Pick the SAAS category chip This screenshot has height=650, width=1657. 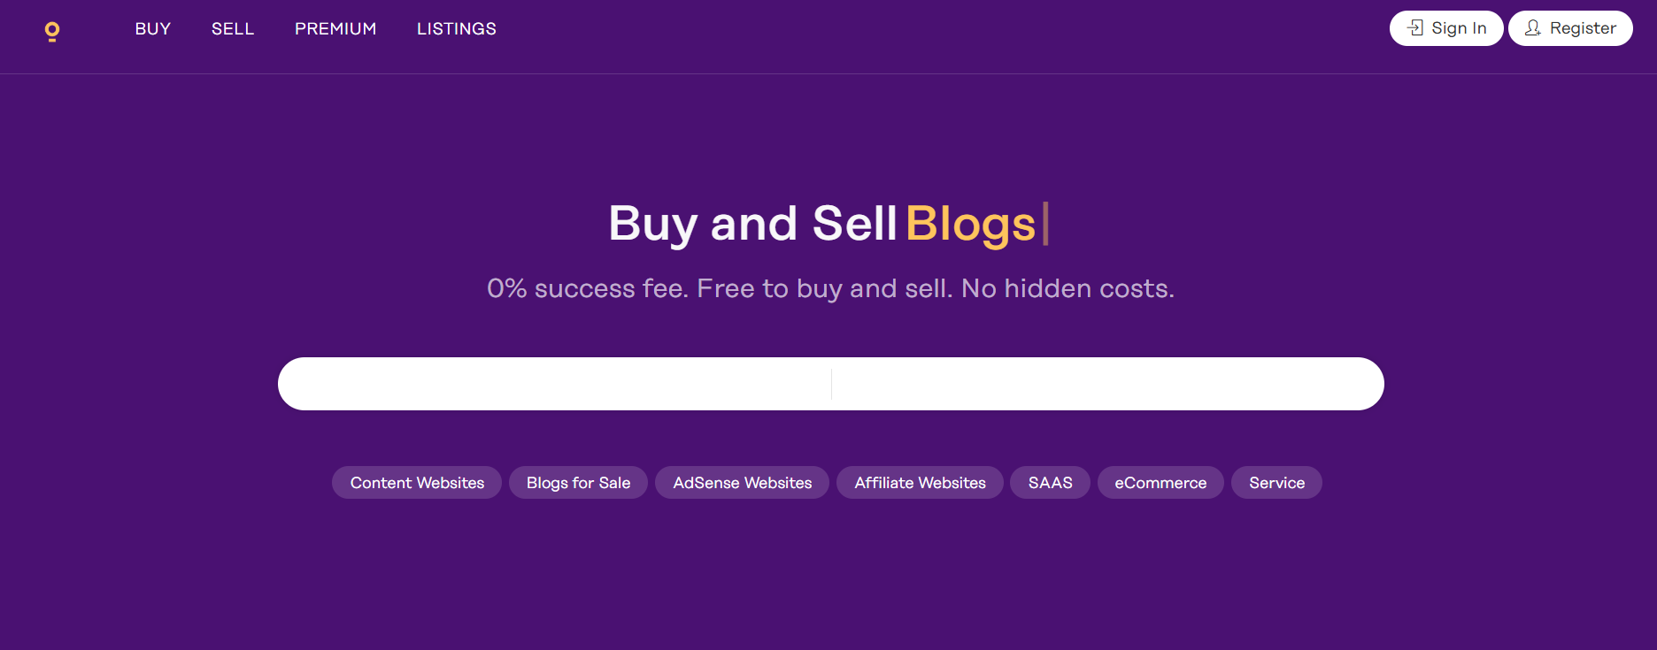[1051, 483]
